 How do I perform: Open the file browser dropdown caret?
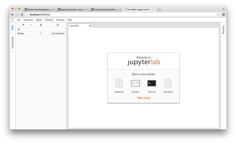tap(31, 25)
